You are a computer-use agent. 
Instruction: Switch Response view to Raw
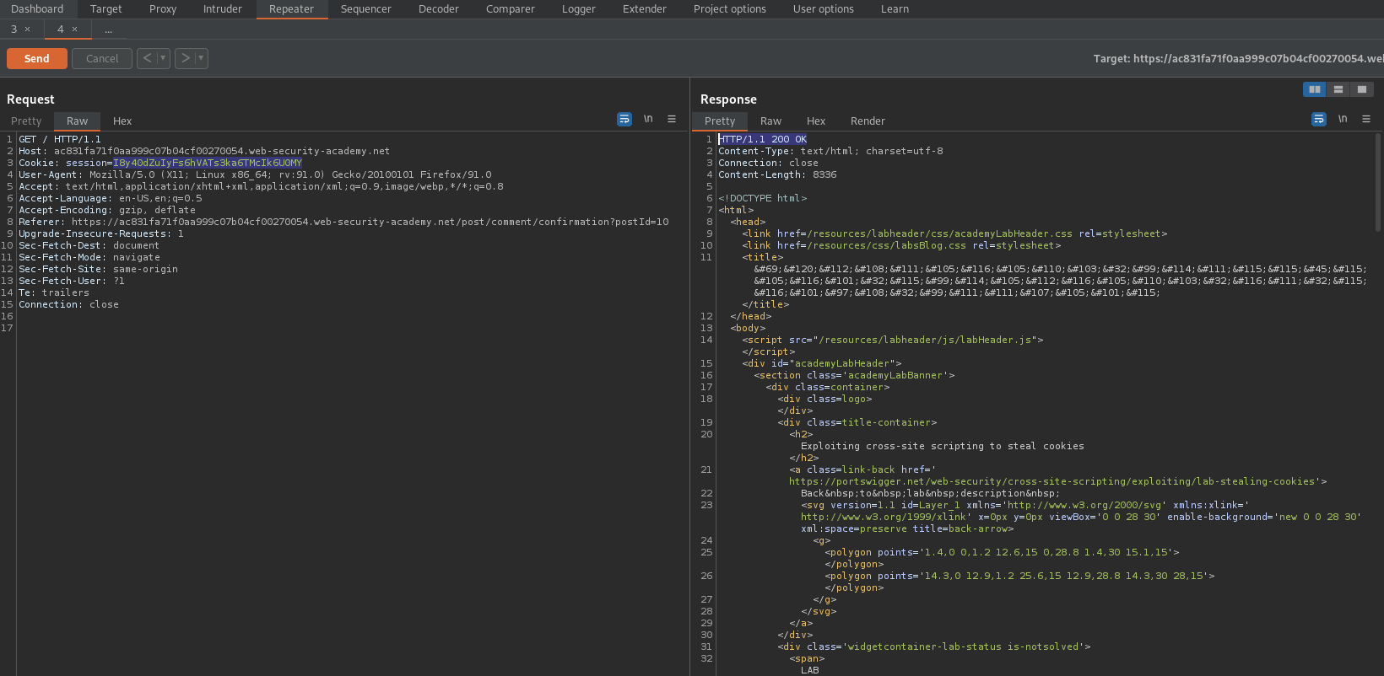click(770, 121)
